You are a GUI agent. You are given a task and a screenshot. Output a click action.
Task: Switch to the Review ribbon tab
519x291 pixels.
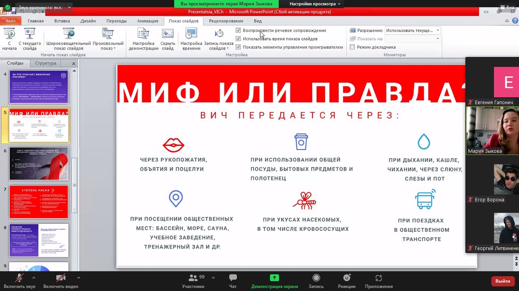click(x=226, y=21)
